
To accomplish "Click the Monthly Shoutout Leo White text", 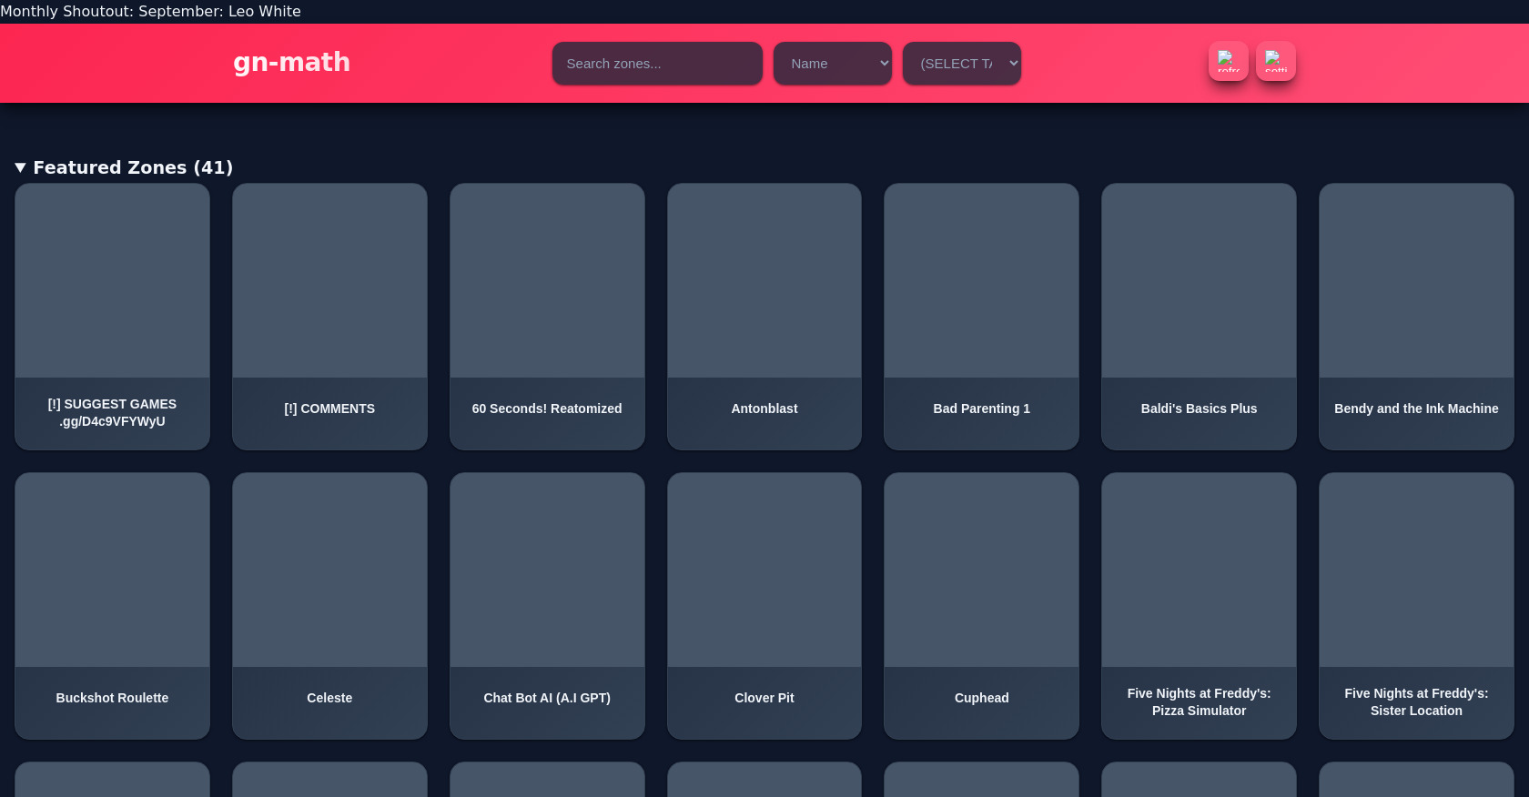I will (x=150, y=11).
